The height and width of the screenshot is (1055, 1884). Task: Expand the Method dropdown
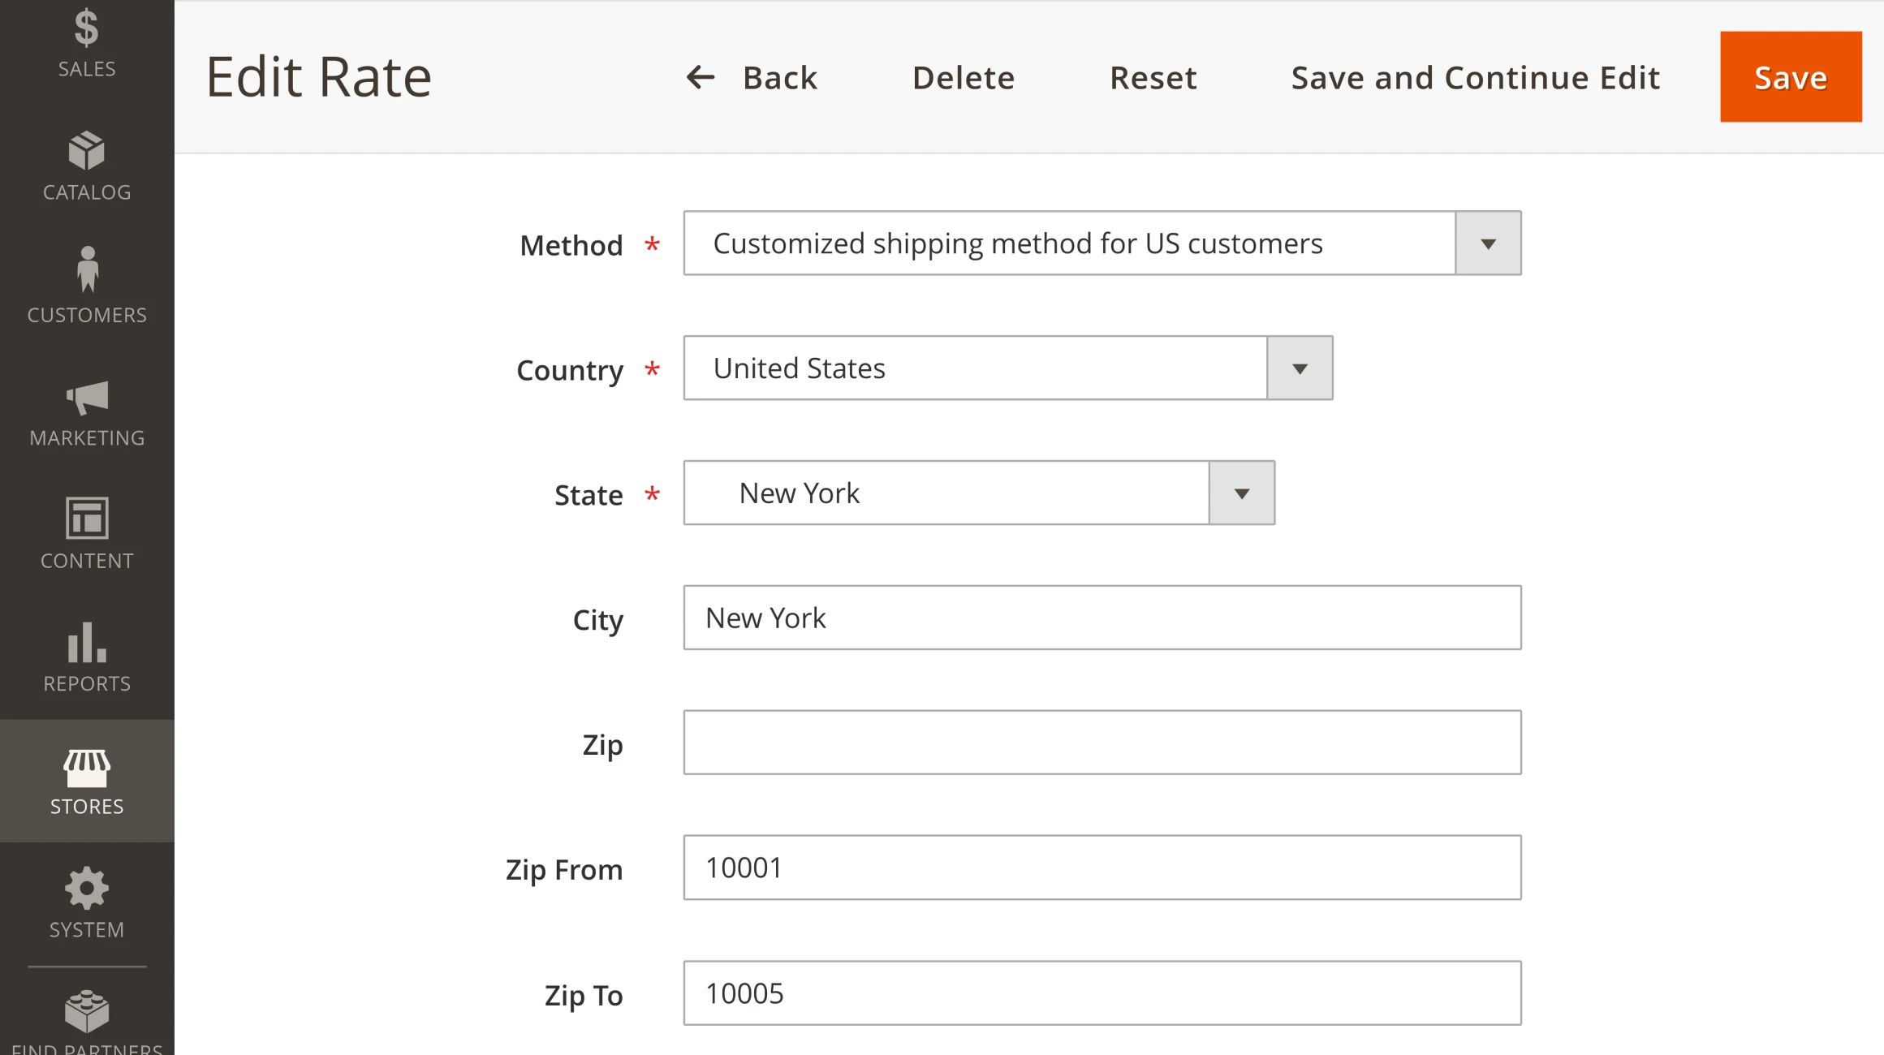click(x=1486, y=243)
